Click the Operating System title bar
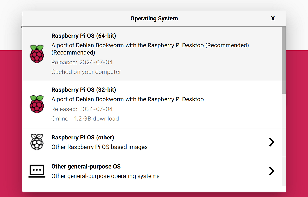This screenshot has height=197, width=308. click(154, 18)
